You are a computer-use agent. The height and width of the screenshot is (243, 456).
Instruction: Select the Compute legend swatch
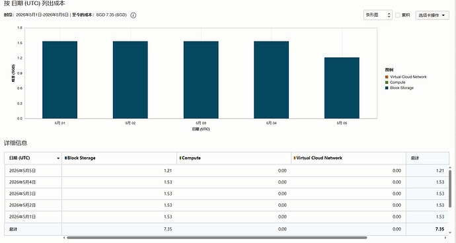(387, 83)
